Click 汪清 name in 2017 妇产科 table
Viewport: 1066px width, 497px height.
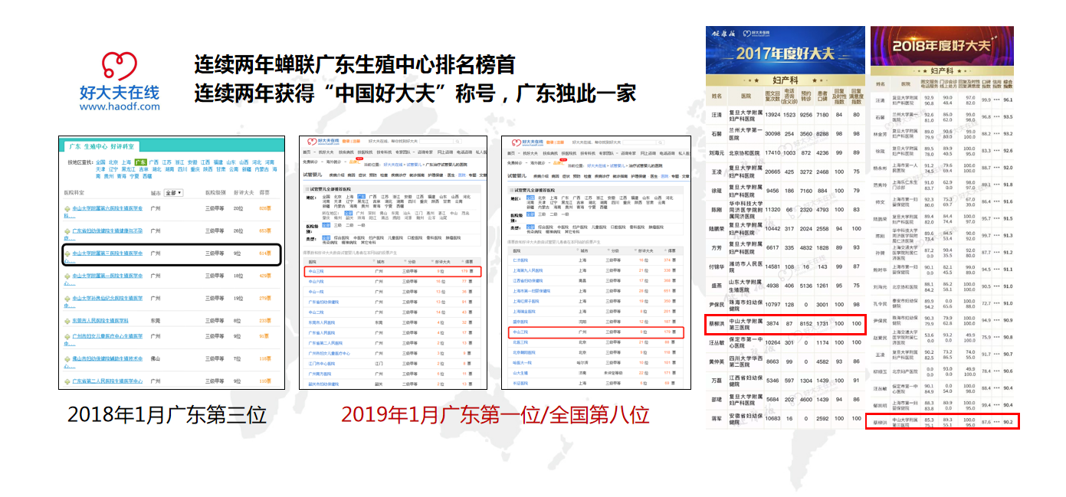point(717,115)
